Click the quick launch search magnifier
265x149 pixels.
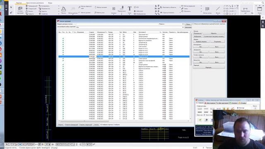pos(263,3)
